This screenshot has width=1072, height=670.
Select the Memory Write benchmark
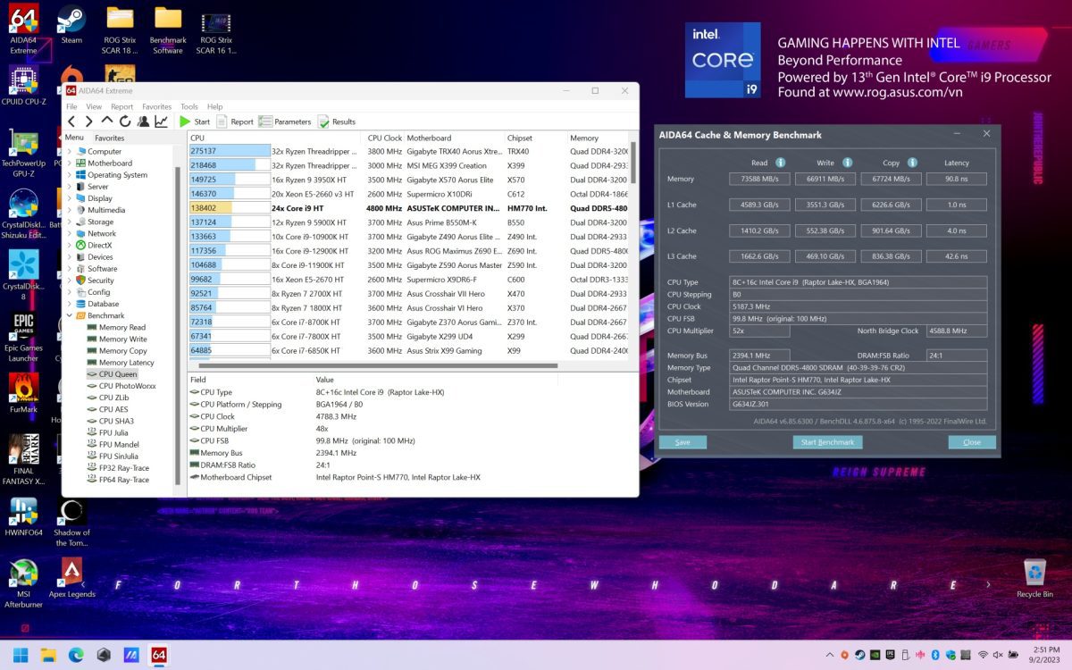[x=117, y=339]
